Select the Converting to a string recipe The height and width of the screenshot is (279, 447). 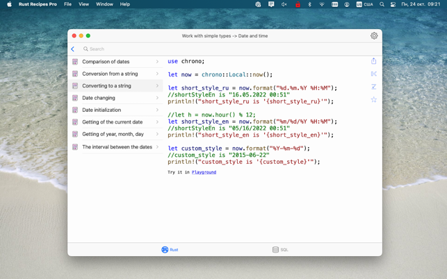pos(115,85)
